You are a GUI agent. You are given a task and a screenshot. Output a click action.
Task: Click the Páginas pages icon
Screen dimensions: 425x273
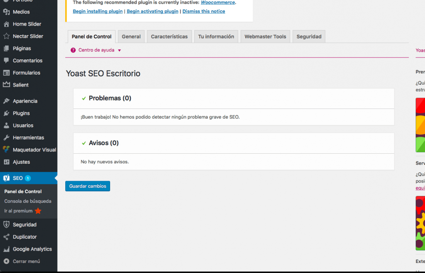7,49
